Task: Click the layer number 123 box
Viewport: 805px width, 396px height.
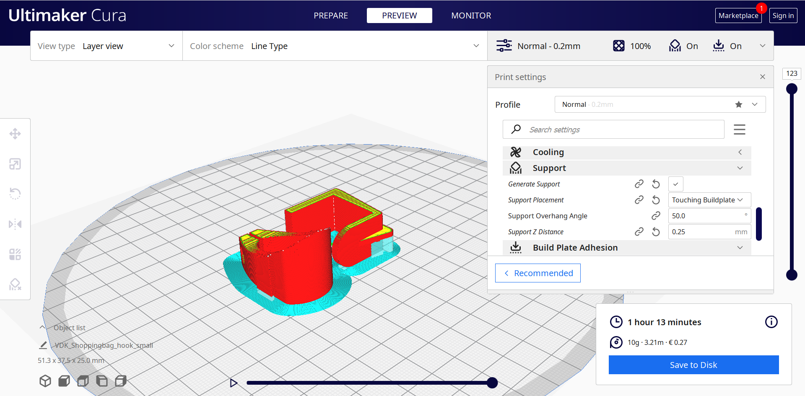Action: [792, 73]
